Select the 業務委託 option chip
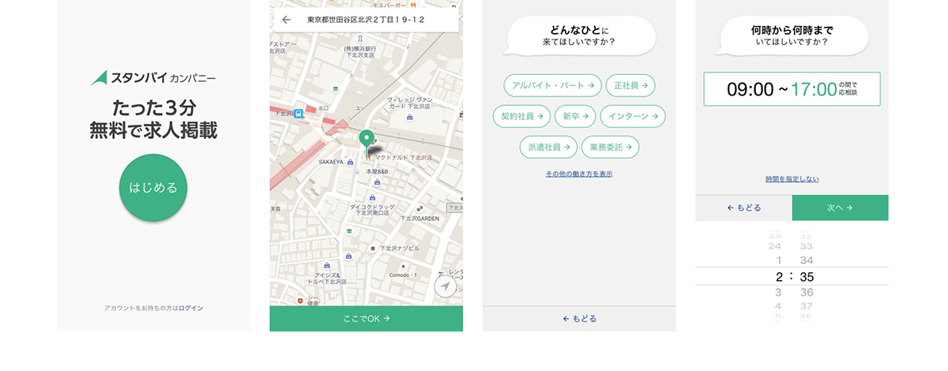The image size is (948, 371). click(610, 147)
